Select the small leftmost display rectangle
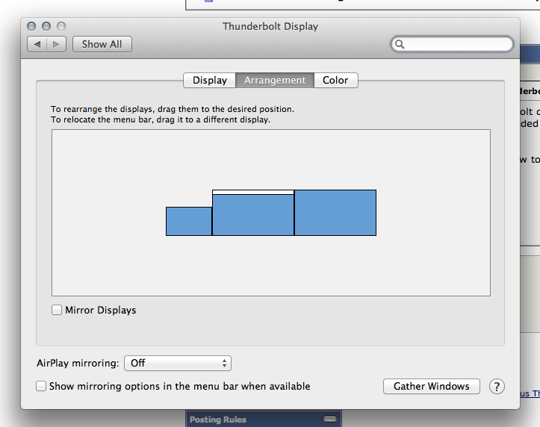Image resolution: width=540 pixels, height=427 pixels. click(x=189, y=221)
